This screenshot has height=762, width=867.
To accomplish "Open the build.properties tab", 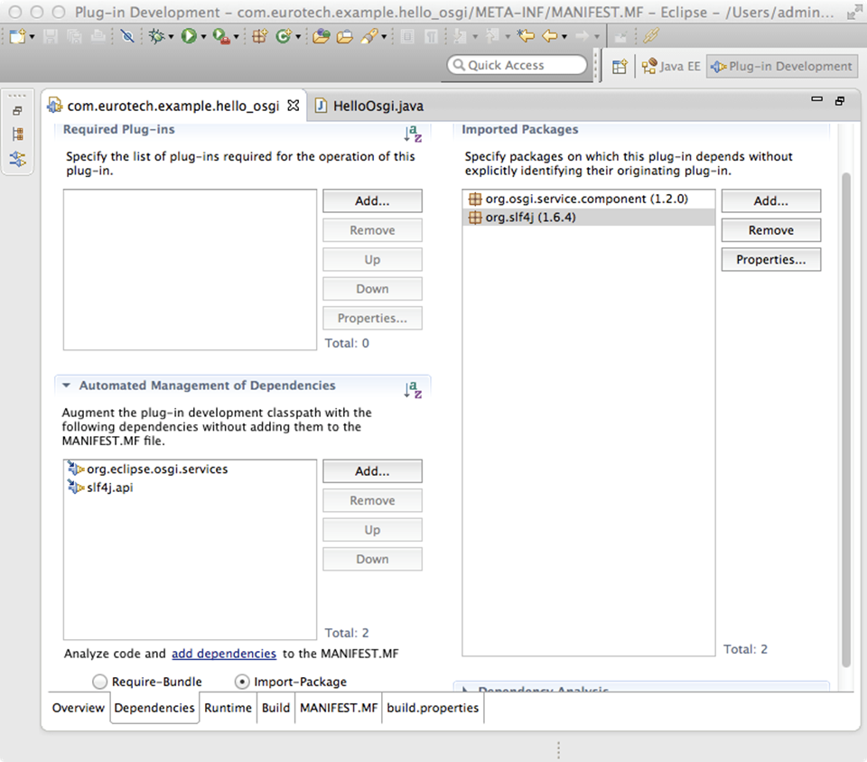I will click(433, 708).
